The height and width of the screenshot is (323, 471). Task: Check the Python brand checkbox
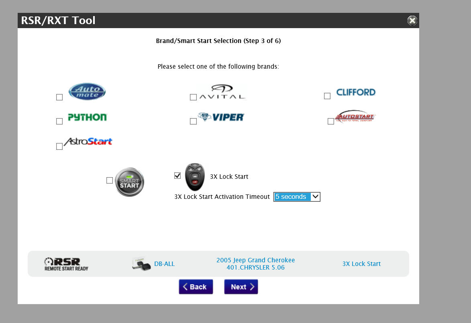(x=59, y=121)
